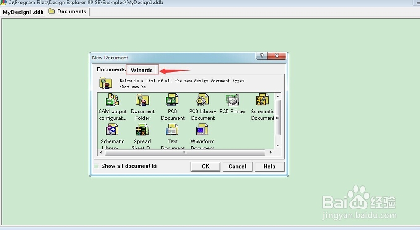This screenshot has height=230, width=420.
Task: Click the horizontal scrollbar right arrow
Action: point(271,152)
